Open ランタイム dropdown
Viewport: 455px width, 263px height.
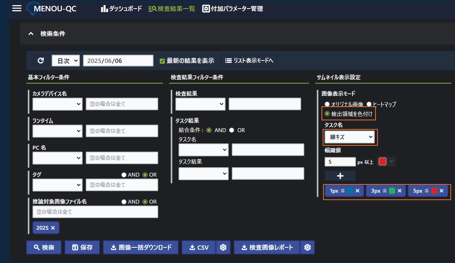coord(58,131)
